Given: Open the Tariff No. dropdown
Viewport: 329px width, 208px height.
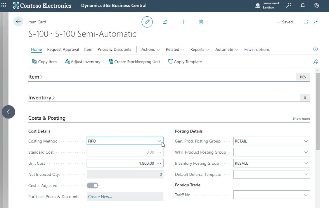Looking at the screenshot, I should click(306, 195).
